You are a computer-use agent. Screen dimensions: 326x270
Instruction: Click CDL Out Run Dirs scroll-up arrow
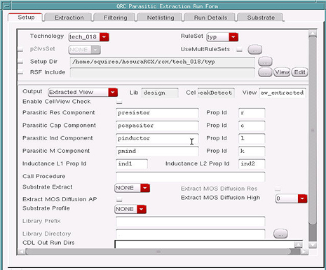[299, 245]
